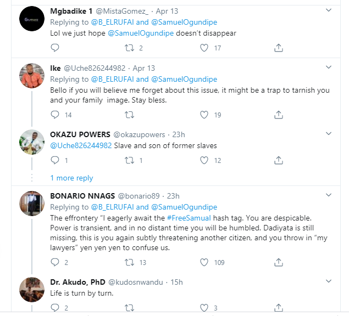Screen dimensions: 349x316
Task: Retweet BONARIO NNAGS' tweet
Action: coord(130,262)
